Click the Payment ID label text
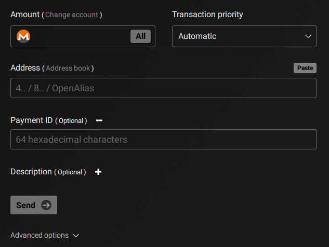The width and height of the screenshot is (329, 247). coord(32,120)
